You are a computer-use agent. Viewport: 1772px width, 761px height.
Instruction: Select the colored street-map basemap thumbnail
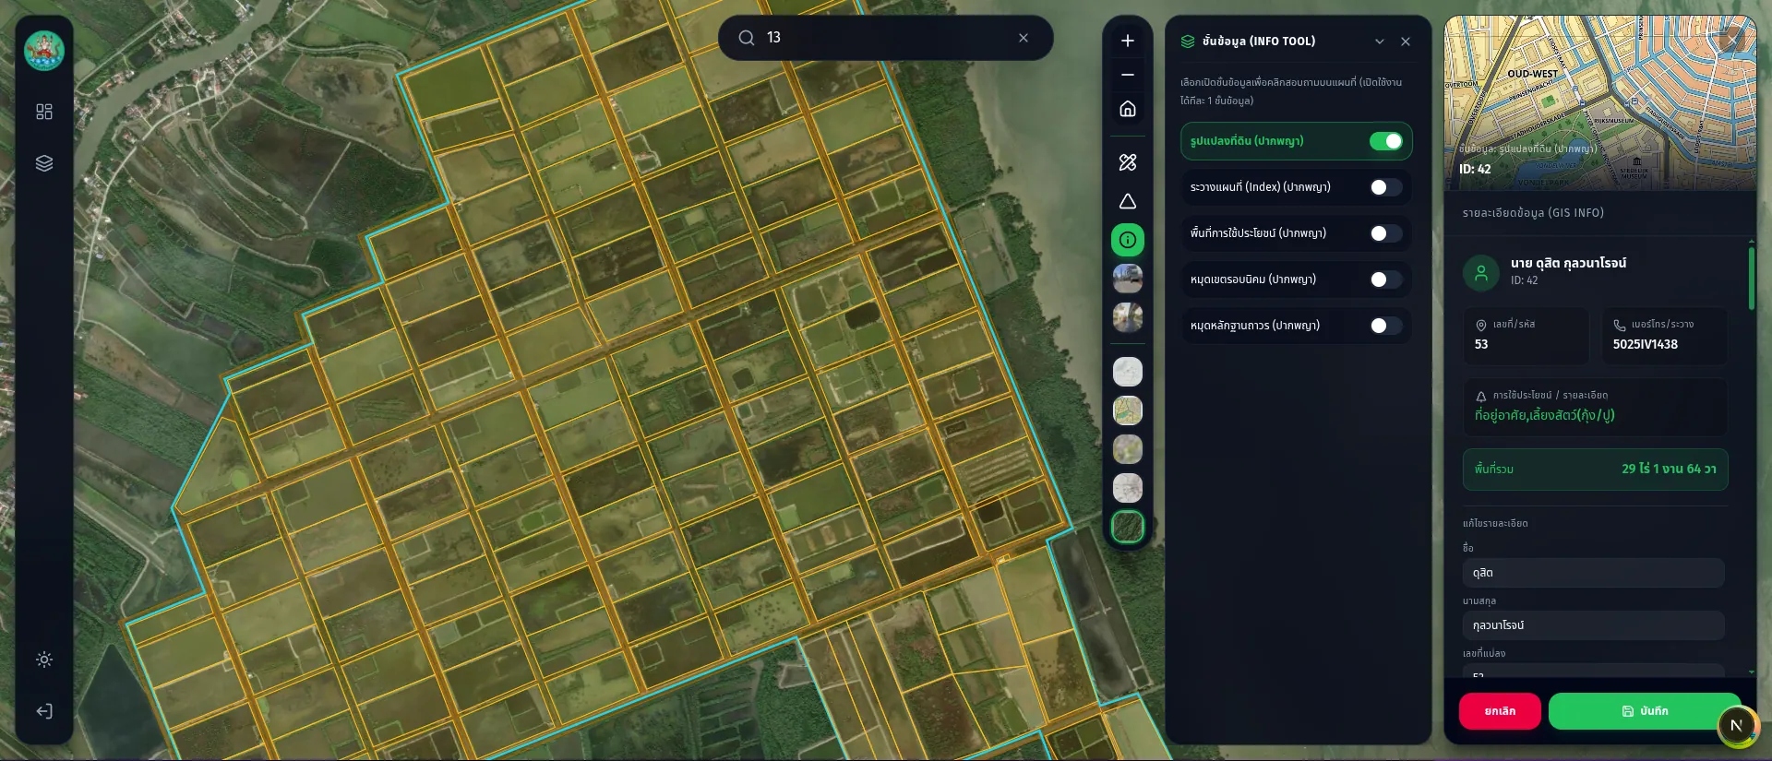1128,410
